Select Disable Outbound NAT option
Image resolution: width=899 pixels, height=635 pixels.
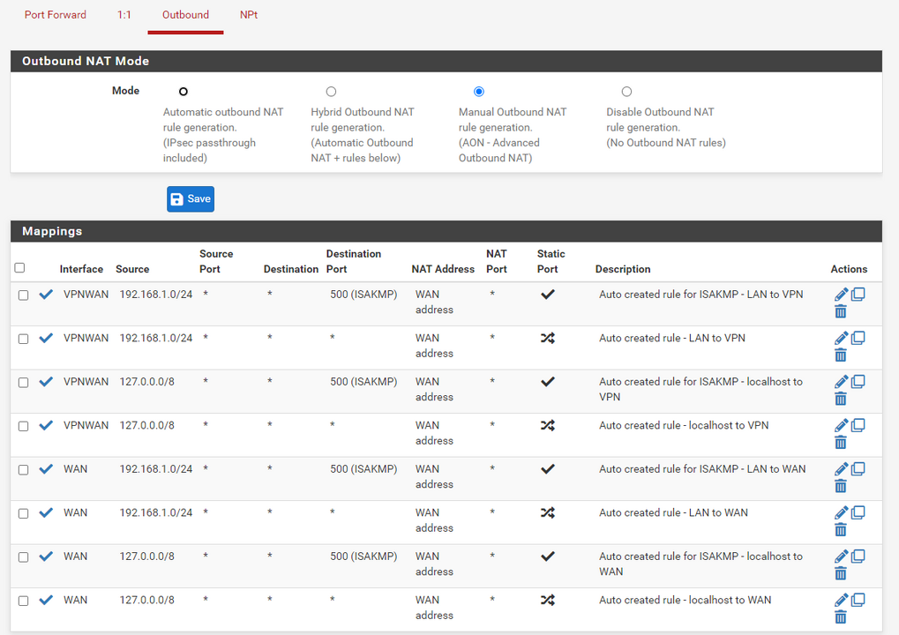click(626, 92)
